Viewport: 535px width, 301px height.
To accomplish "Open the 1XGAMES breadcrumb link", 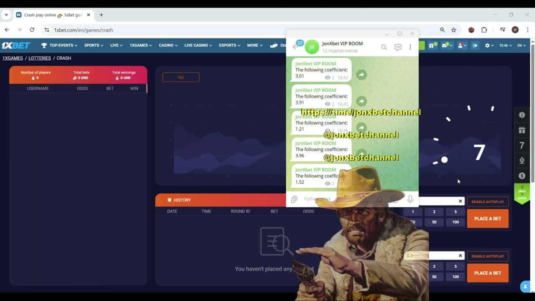I will pos(13,58).
